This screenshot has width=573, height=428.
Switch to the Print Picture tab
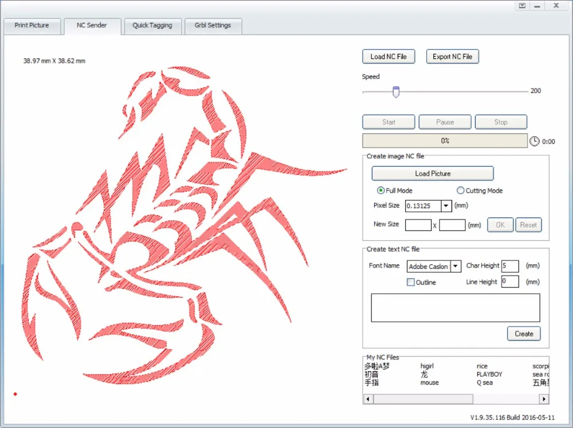(x=32, y=26)
